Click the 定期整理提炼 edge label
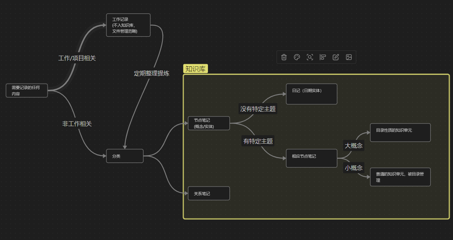The width and height of the screenshot is (453, 240). point(152,73)
